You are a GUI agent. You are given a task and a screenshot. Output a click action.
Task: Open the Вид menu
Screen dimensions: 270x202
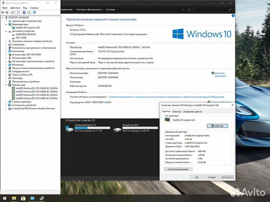(x=25, y=8)
